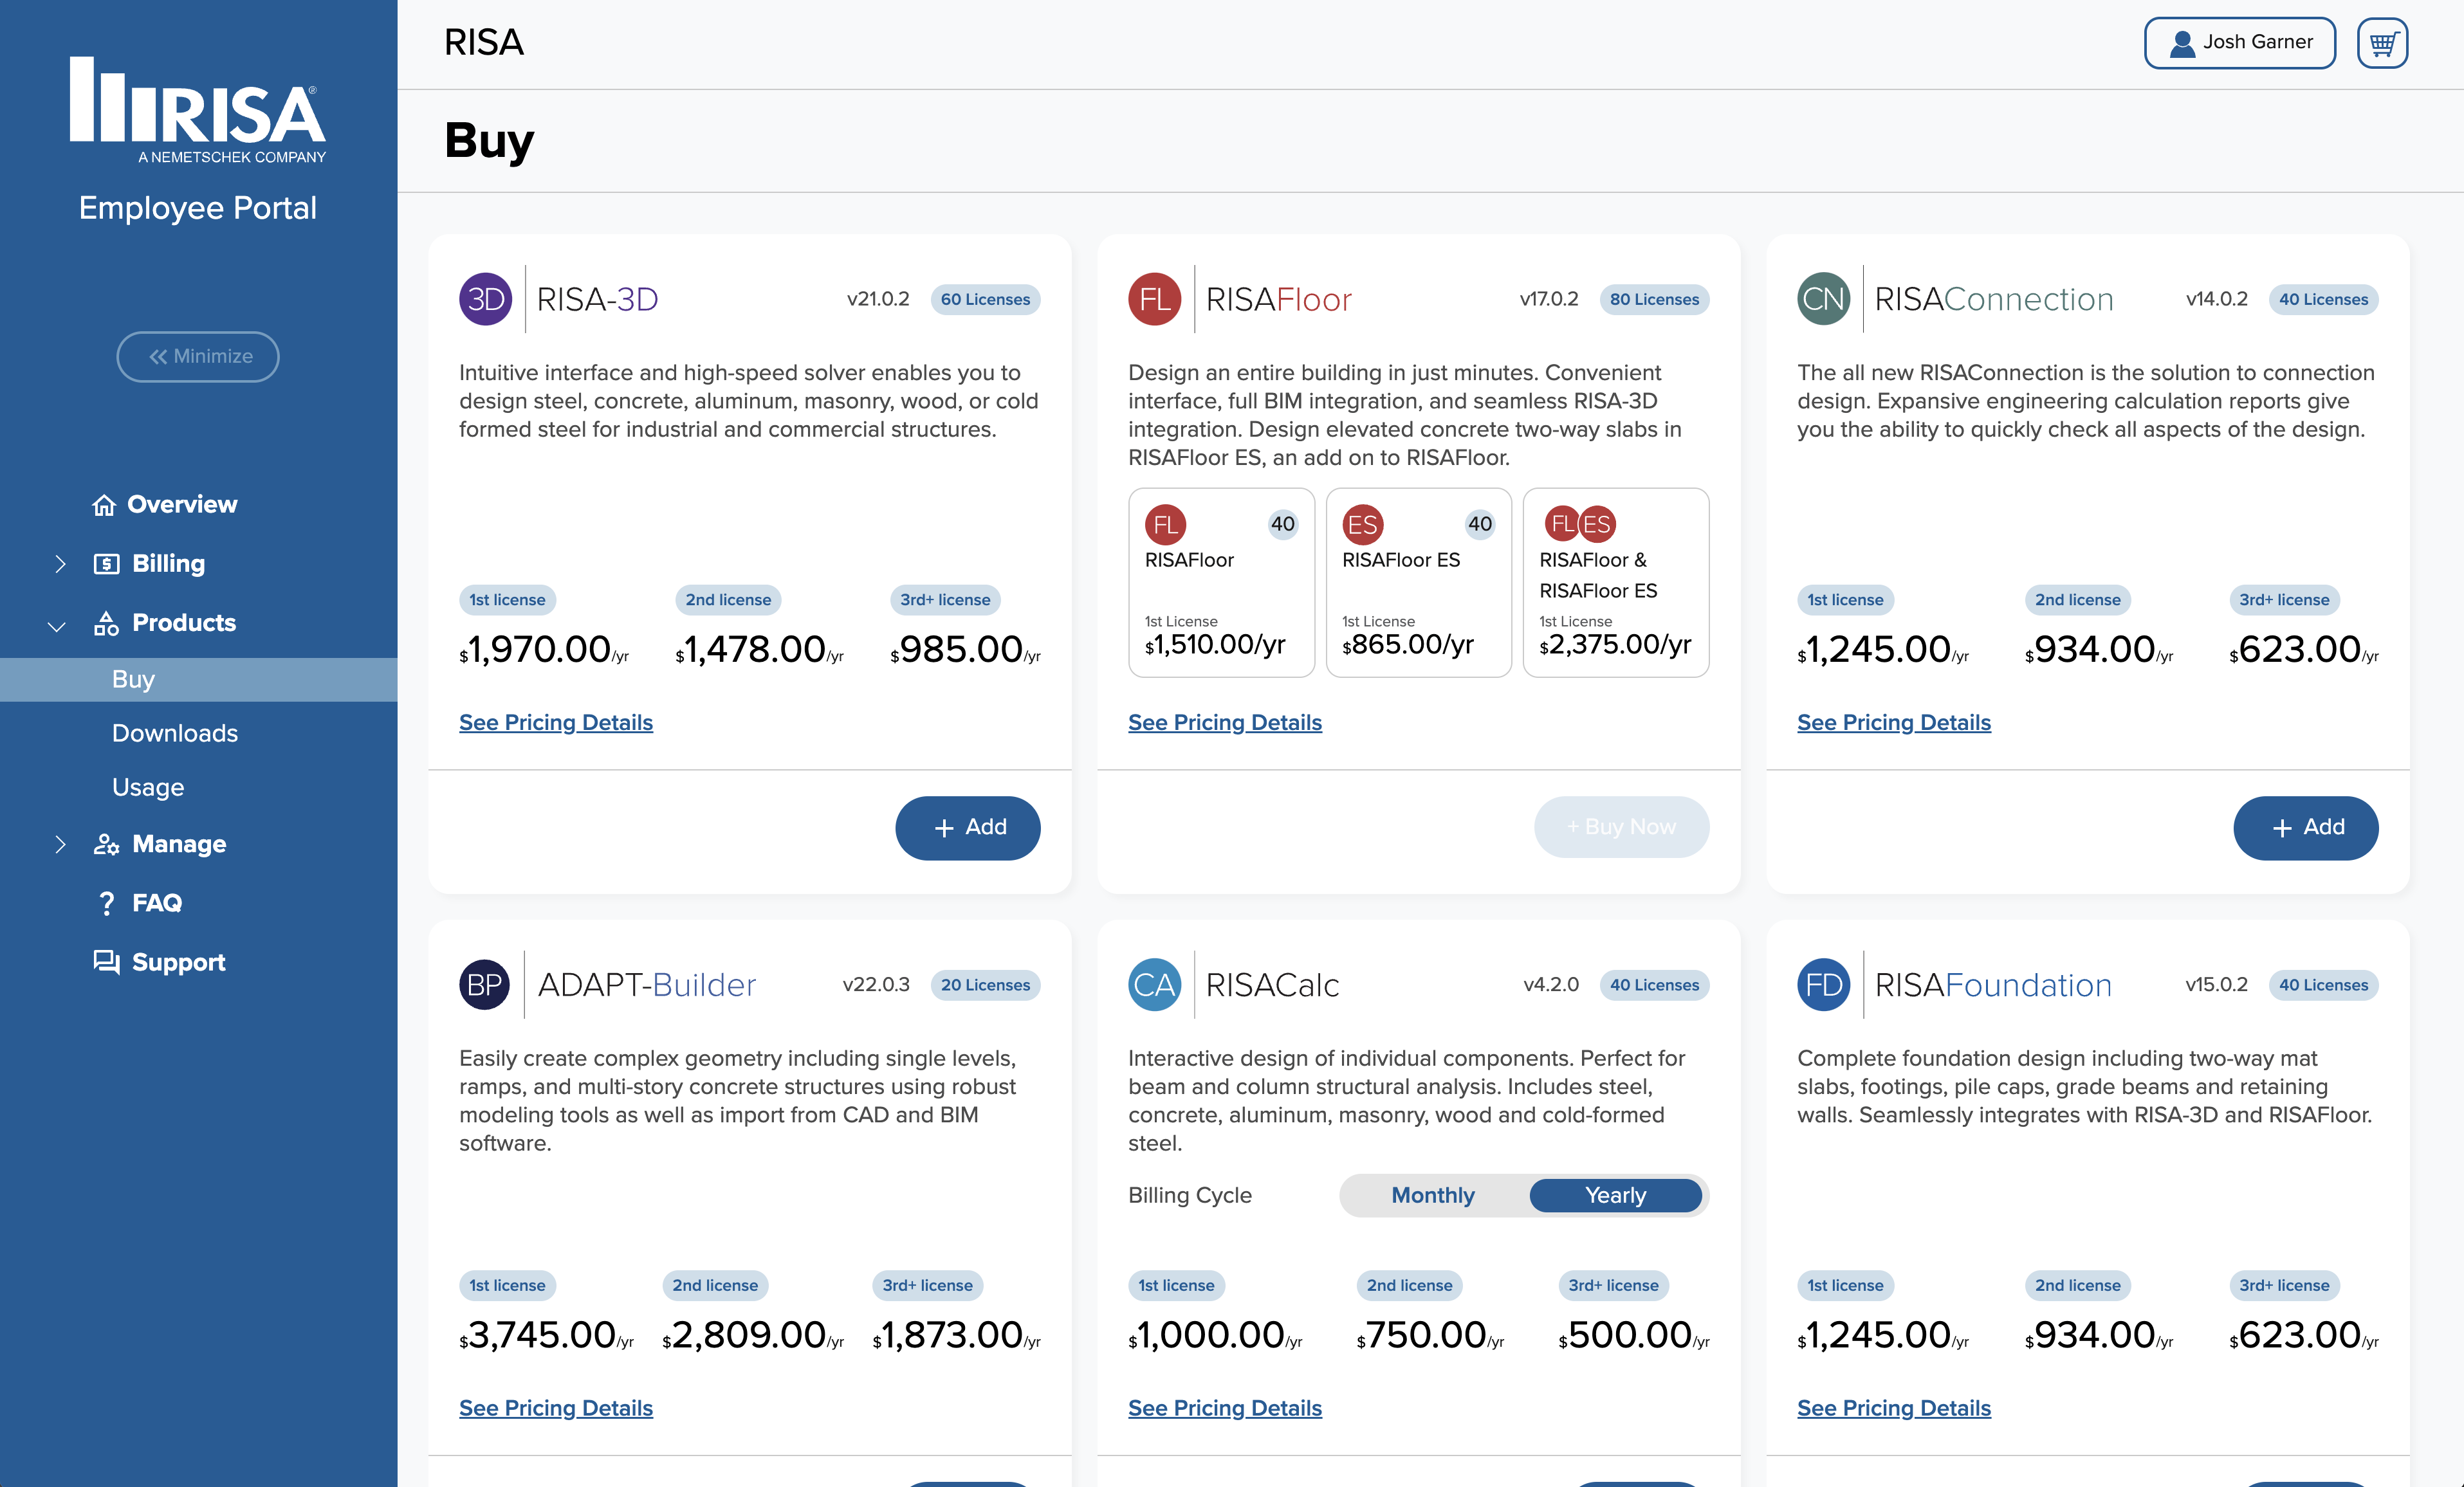Click the ES icon in RISAFloor ES option
Viewport: 2464px width, 1487px height.
click(1362, 524)
